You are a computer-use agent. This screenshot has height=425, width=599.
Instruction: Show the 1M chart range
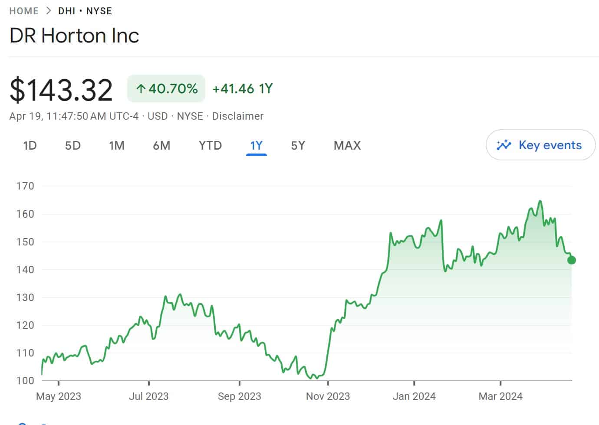(117, 145)
